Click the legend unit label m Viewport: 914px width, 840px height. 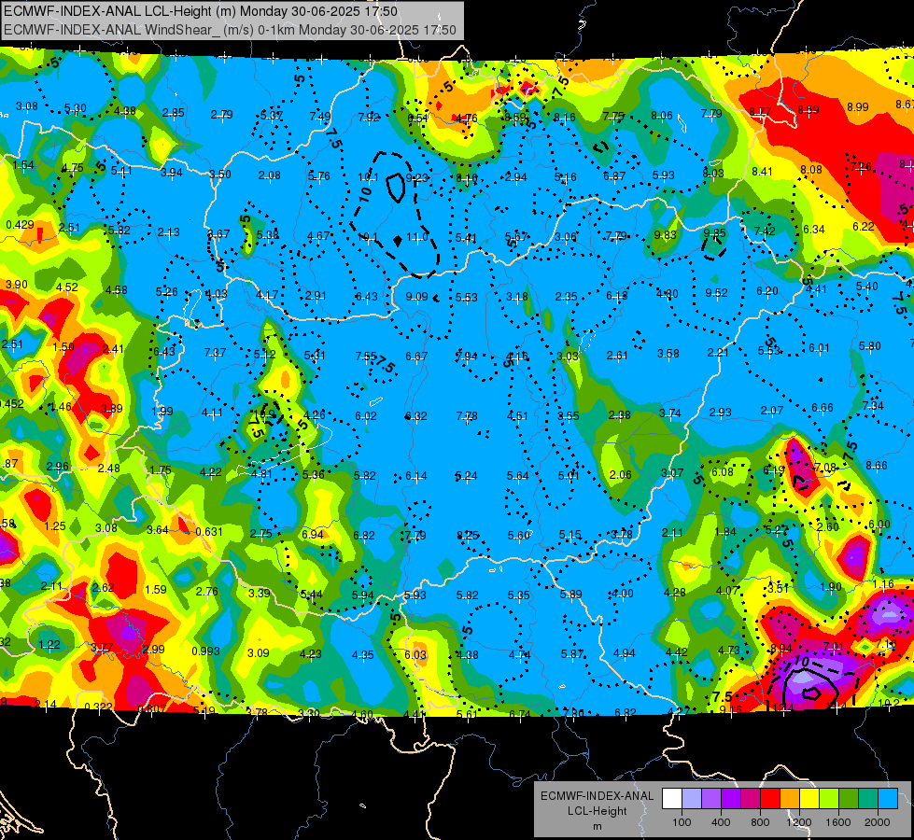click(598, 827)
